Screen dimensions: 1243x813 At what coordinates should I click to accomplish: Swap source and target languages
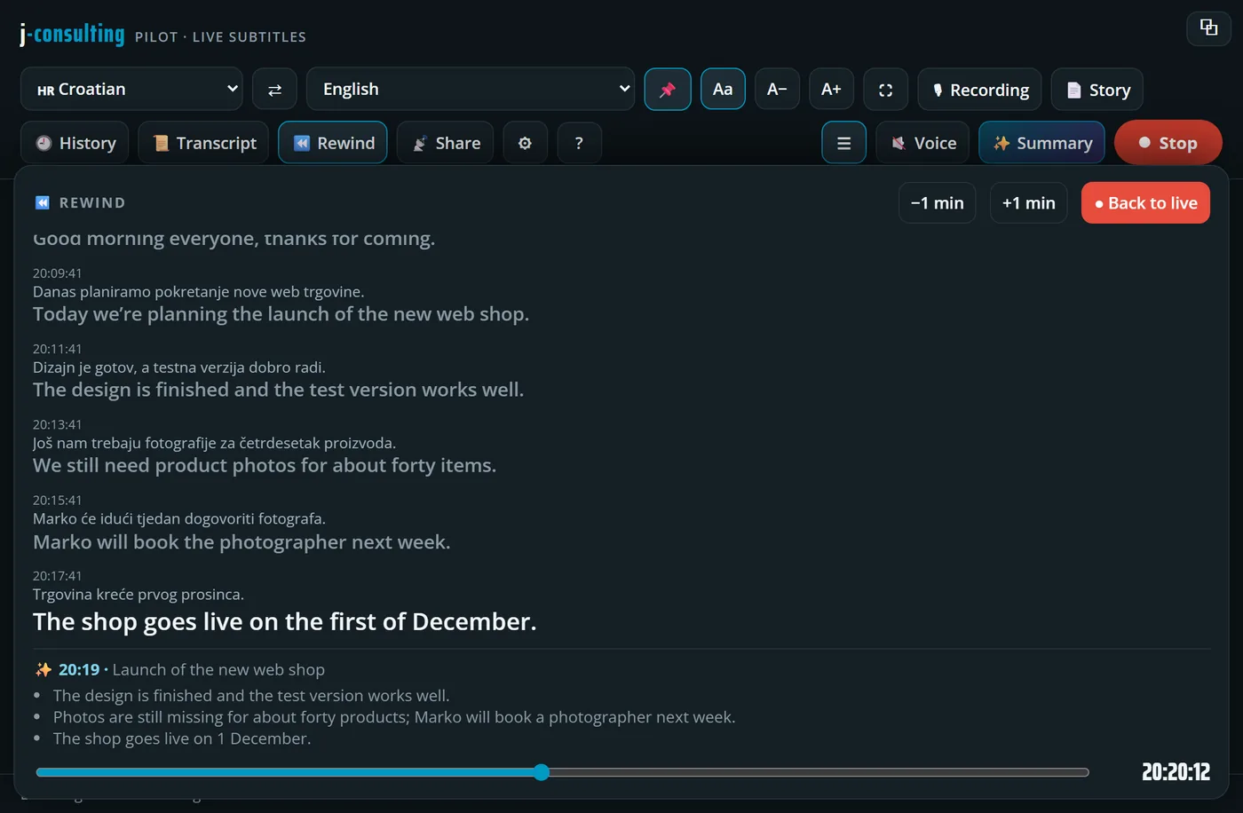[x=274, y=89]
